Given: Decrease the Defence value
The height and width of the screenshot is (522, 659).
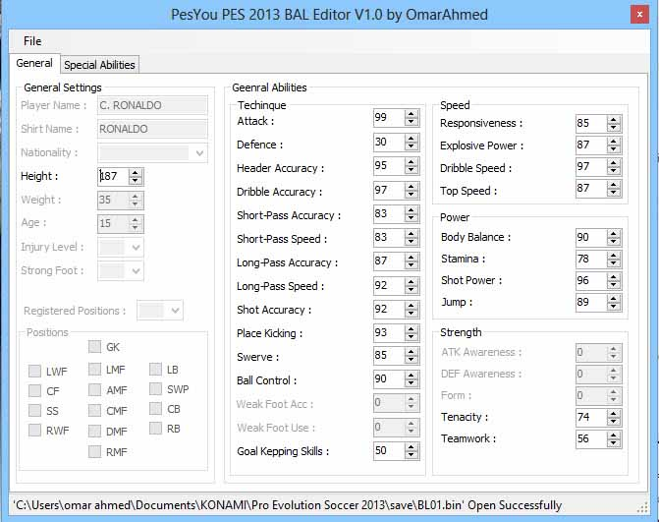Looking at the screenshot, I should pyautogui.click(x=412, y=146).
